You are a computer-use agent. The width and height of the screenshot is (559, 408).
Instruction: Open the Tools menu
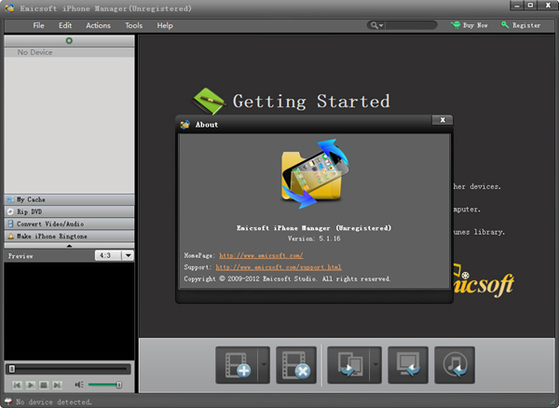[133, 25]
